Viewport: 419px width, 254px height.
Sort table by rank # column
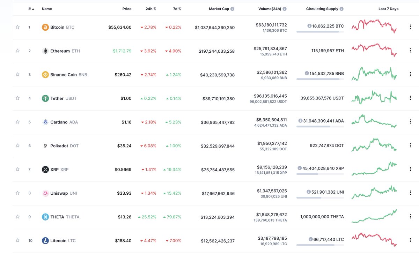pyautogui.click(x=31, y=9)
